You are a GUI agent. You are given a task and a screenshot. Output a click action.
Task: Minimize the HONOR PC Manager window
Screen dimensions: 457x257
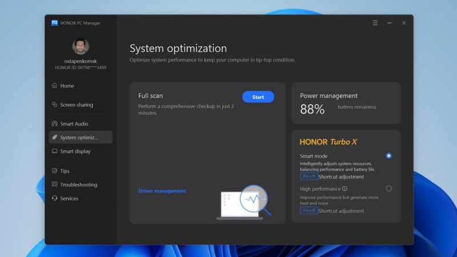coord(390,23)
